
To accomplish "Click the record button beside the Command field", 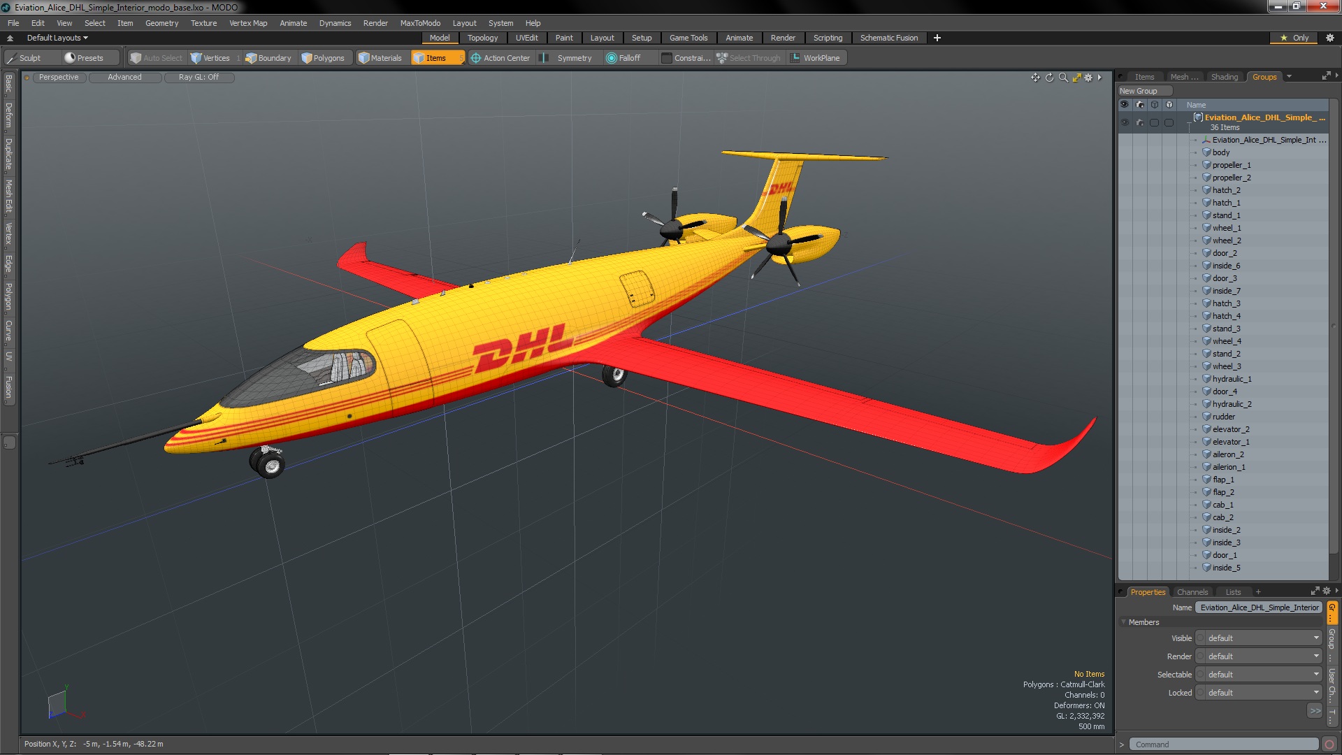I will (1329, 745).
